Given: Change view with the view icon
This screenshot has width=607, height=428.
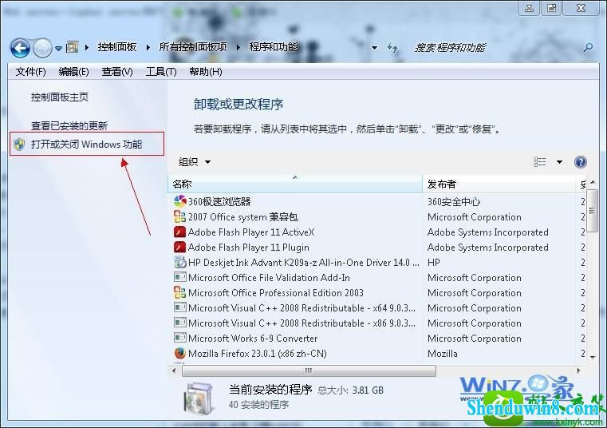Looking at the screenshot, I should pyautogui.click(x=540, y=161).
